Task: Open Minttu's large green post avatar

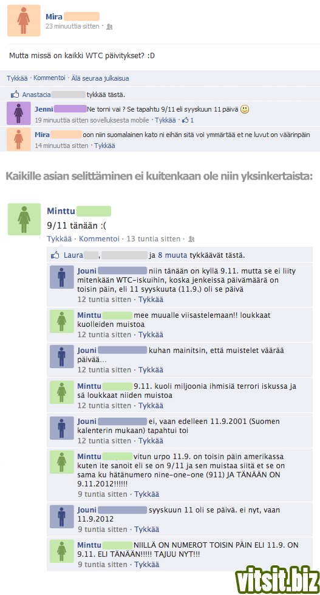Action: [24, 219]
